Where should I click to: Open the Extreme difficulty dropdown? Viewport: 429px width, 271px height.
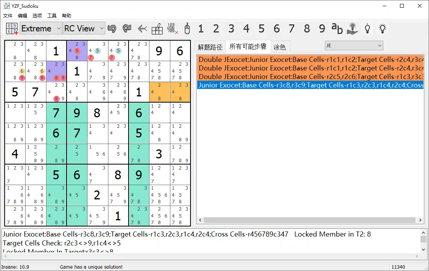tap(41, 29)
